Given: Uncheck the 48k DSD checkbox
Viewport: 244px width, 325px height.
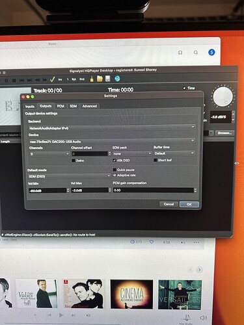Looking at the screenshot, I should 115,161.
